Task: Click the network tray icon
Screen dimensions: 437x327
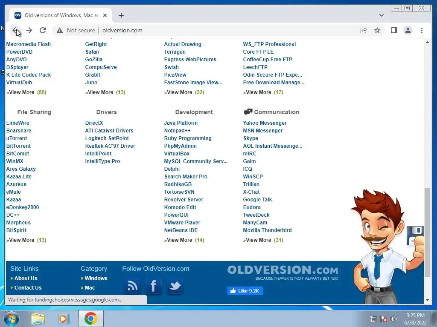Action: pos(373,319)
